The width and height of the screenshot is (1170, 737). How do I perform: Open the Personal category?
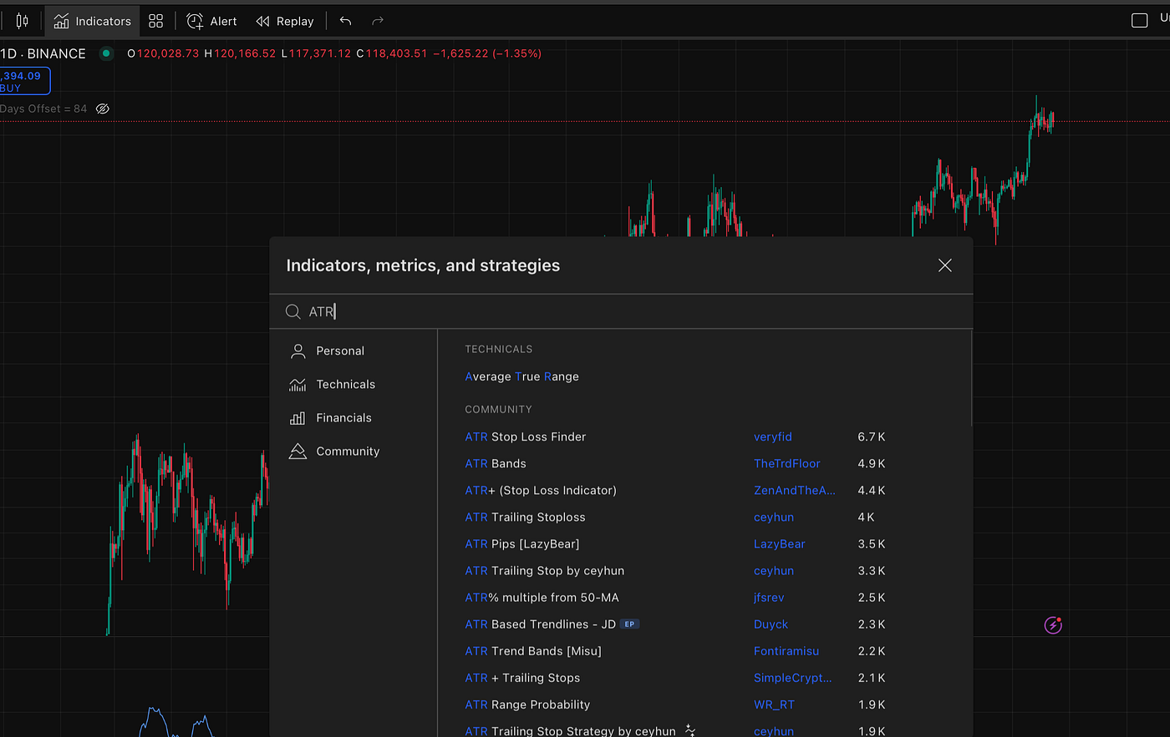click(340, 351)
